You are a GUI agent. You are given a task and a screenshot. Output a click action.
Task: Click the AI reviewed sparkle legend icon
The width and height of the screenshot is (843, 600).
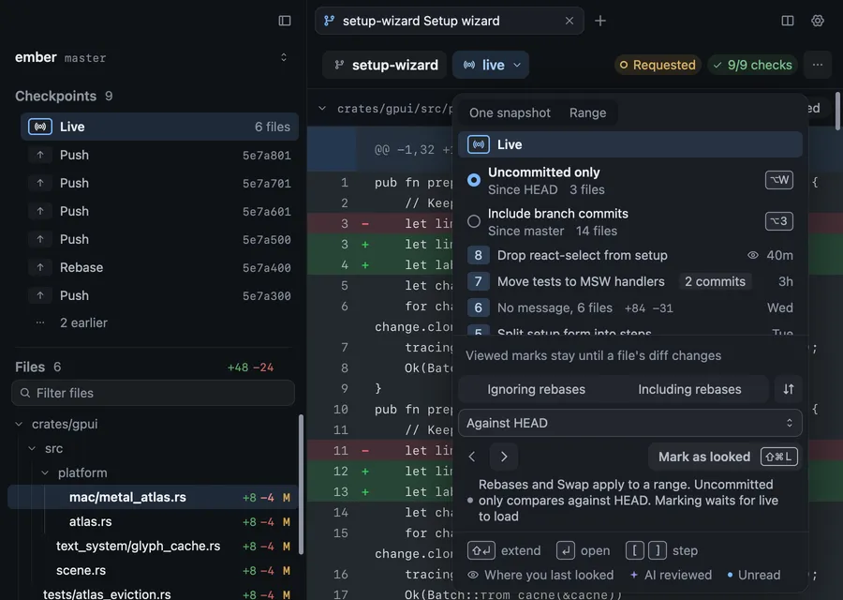click(634, 575)
